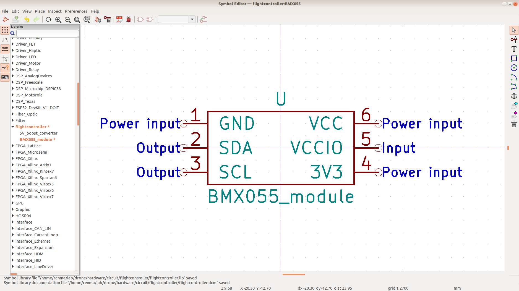Refresh the symbol view
Viewport: 519px width, 291px height.
49,19
